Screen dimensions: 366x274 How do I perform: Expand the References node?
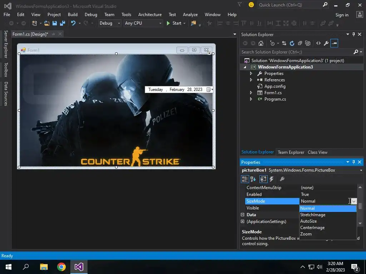coord(251,80)
